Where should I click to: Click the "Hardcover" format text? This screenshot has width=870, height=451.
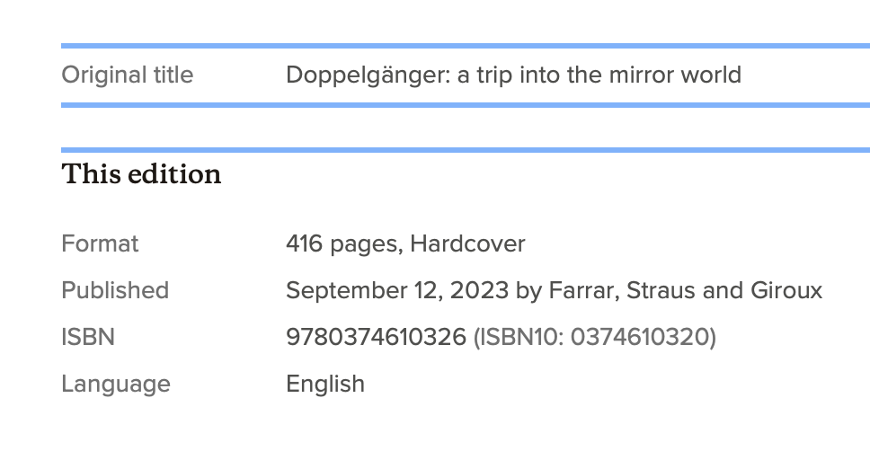click(467, 243)
